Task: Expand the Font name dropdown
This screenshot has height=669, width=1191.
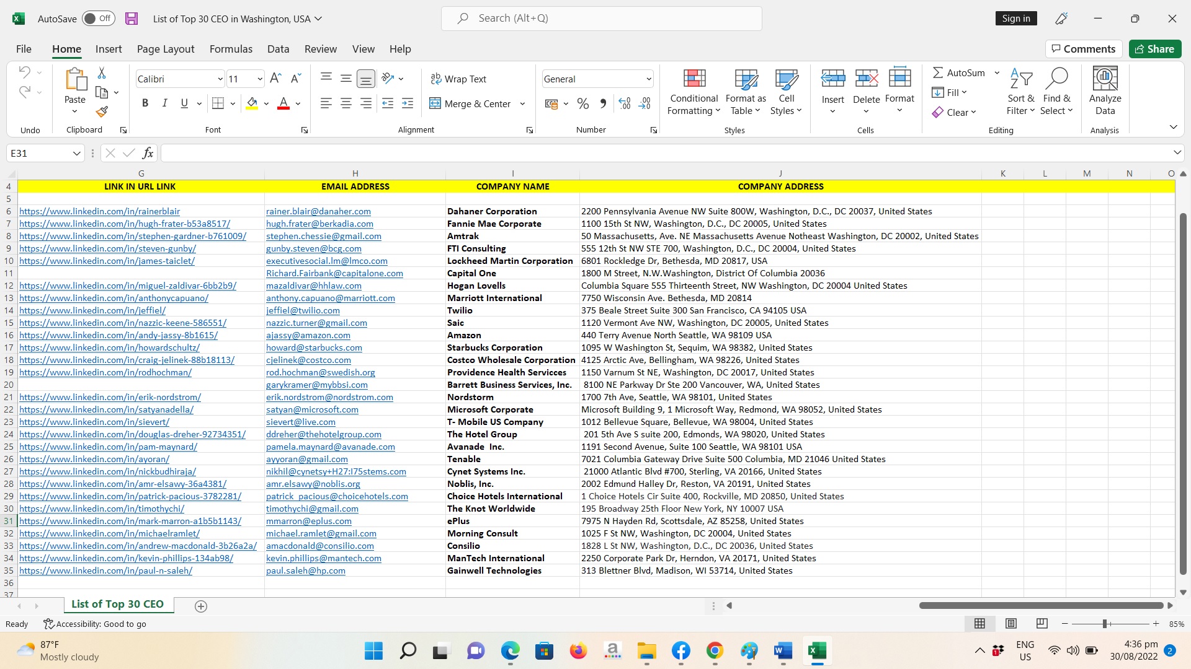Action: pyautogui.click(x=220, y=79)
